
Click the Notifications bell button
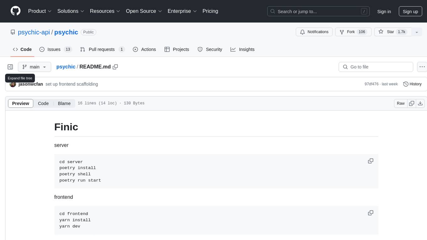(x=314, y=32)
